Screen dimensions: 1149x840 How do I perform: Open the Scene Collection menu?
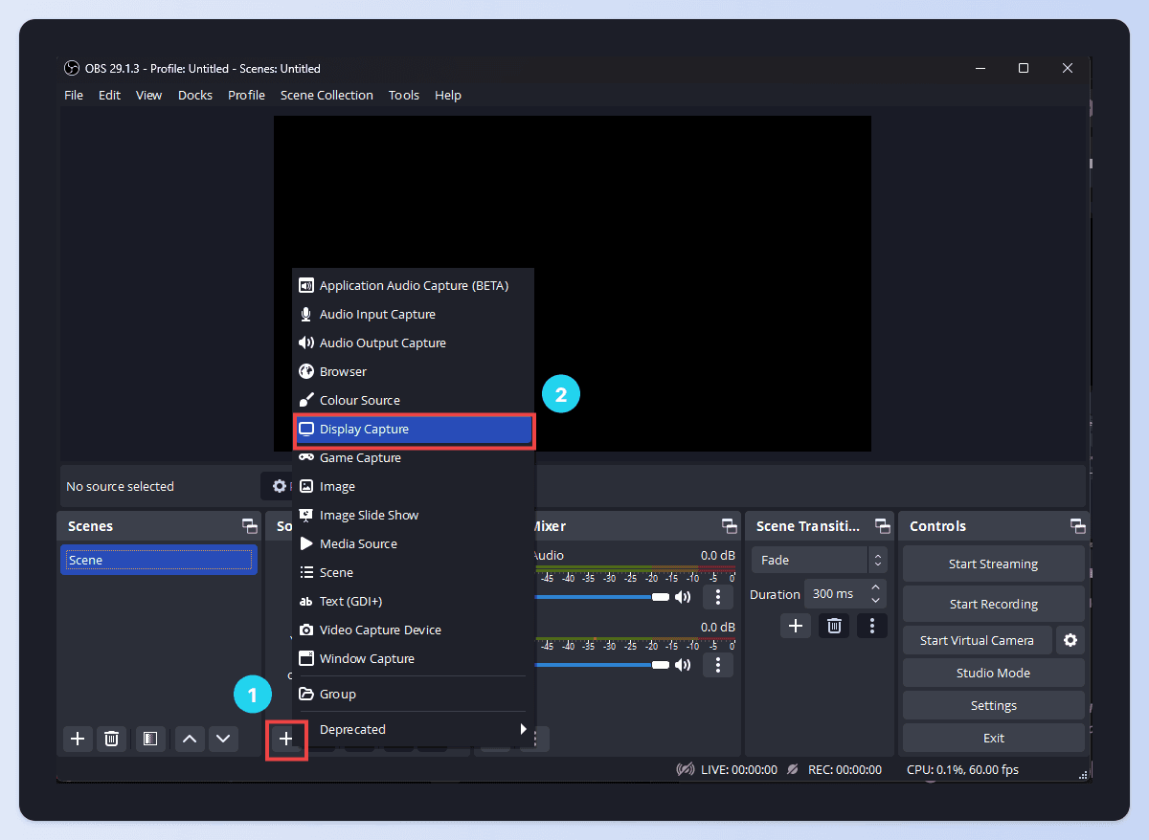pos(327,95)
